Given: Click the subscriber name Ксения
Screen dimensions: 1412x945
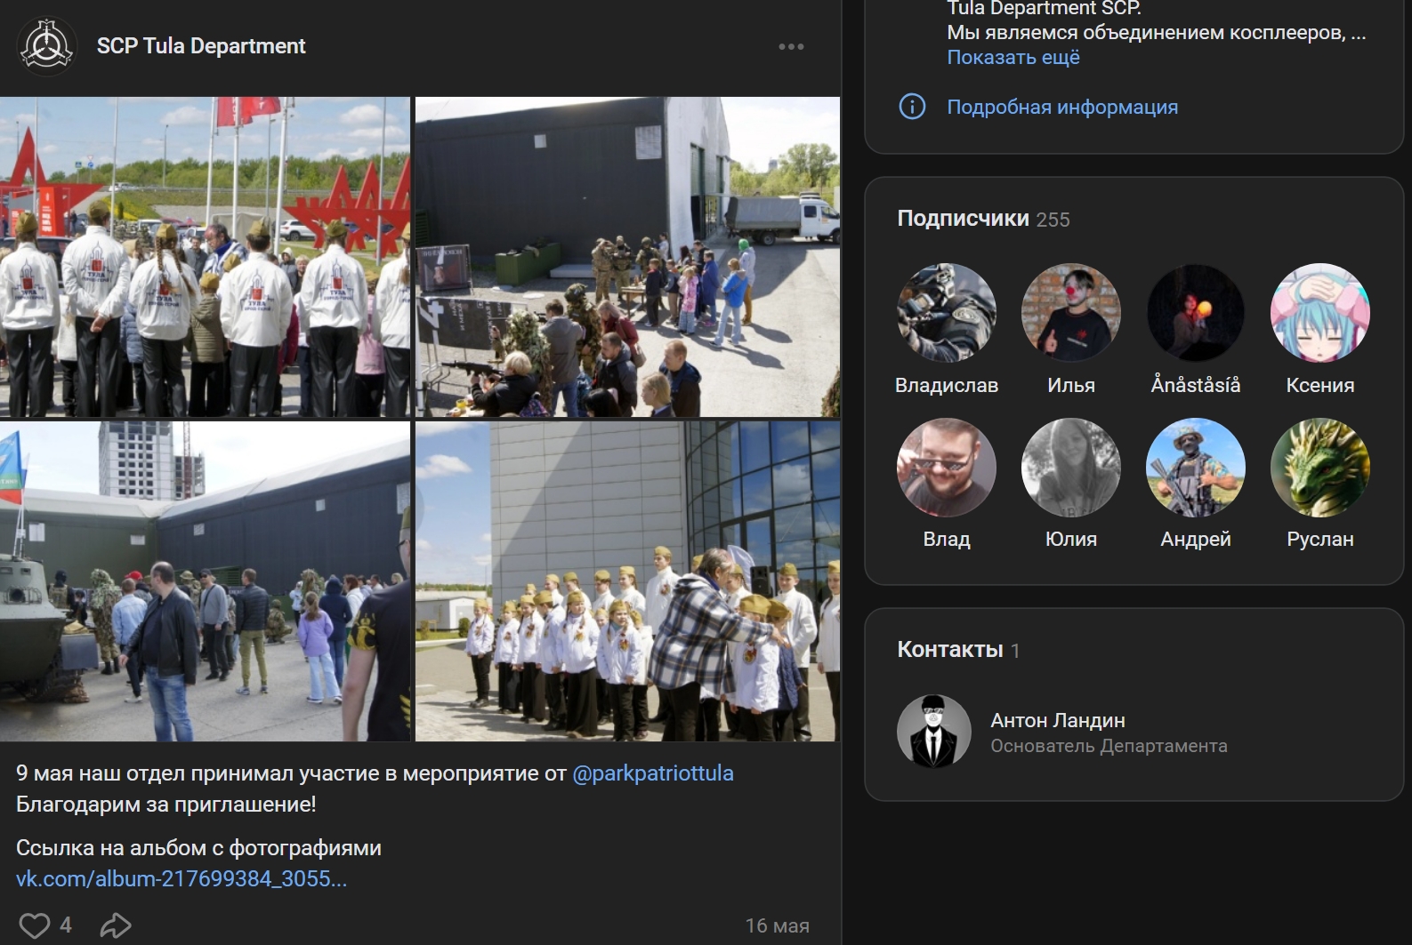Looking at the screenshot, I should (1320, 385).
